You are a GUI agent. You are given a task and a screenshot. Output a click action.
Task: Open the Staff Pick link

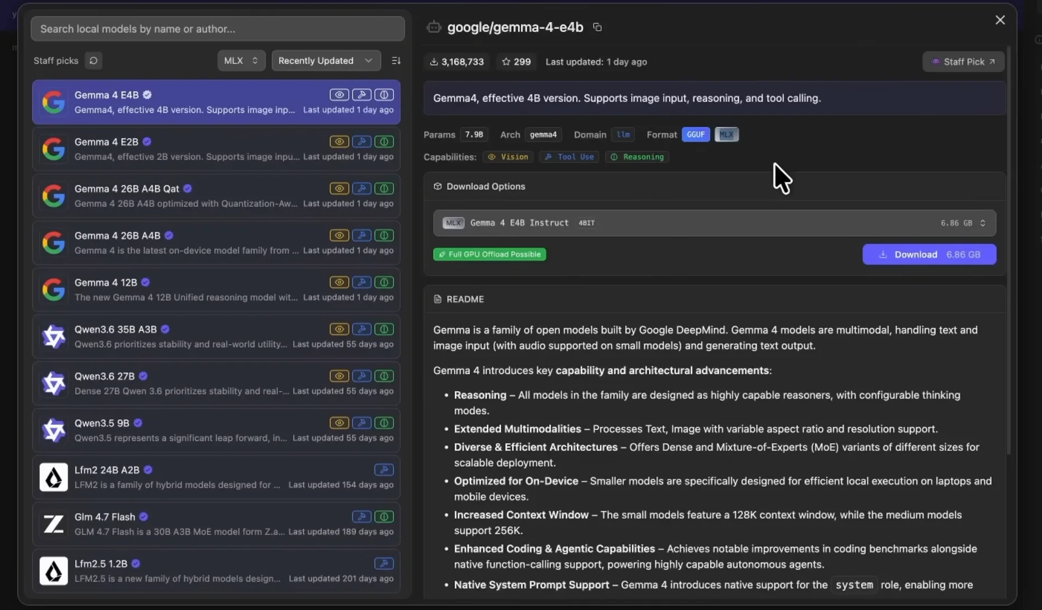tap(963, 62)
